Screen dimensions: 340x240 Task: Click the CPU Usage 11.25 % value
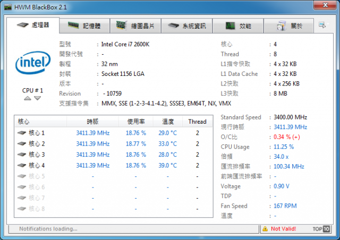[284, 147]
